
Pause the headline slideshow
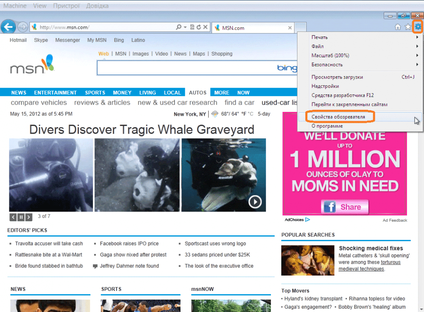click(21, 217)
